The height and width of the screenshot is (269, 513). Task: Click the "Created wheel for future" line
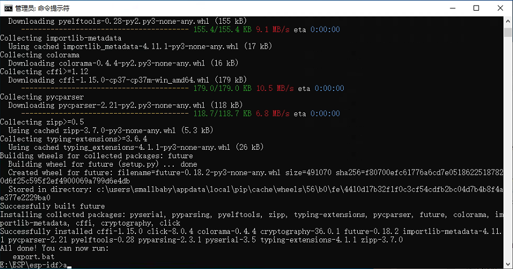pos(256,172)
